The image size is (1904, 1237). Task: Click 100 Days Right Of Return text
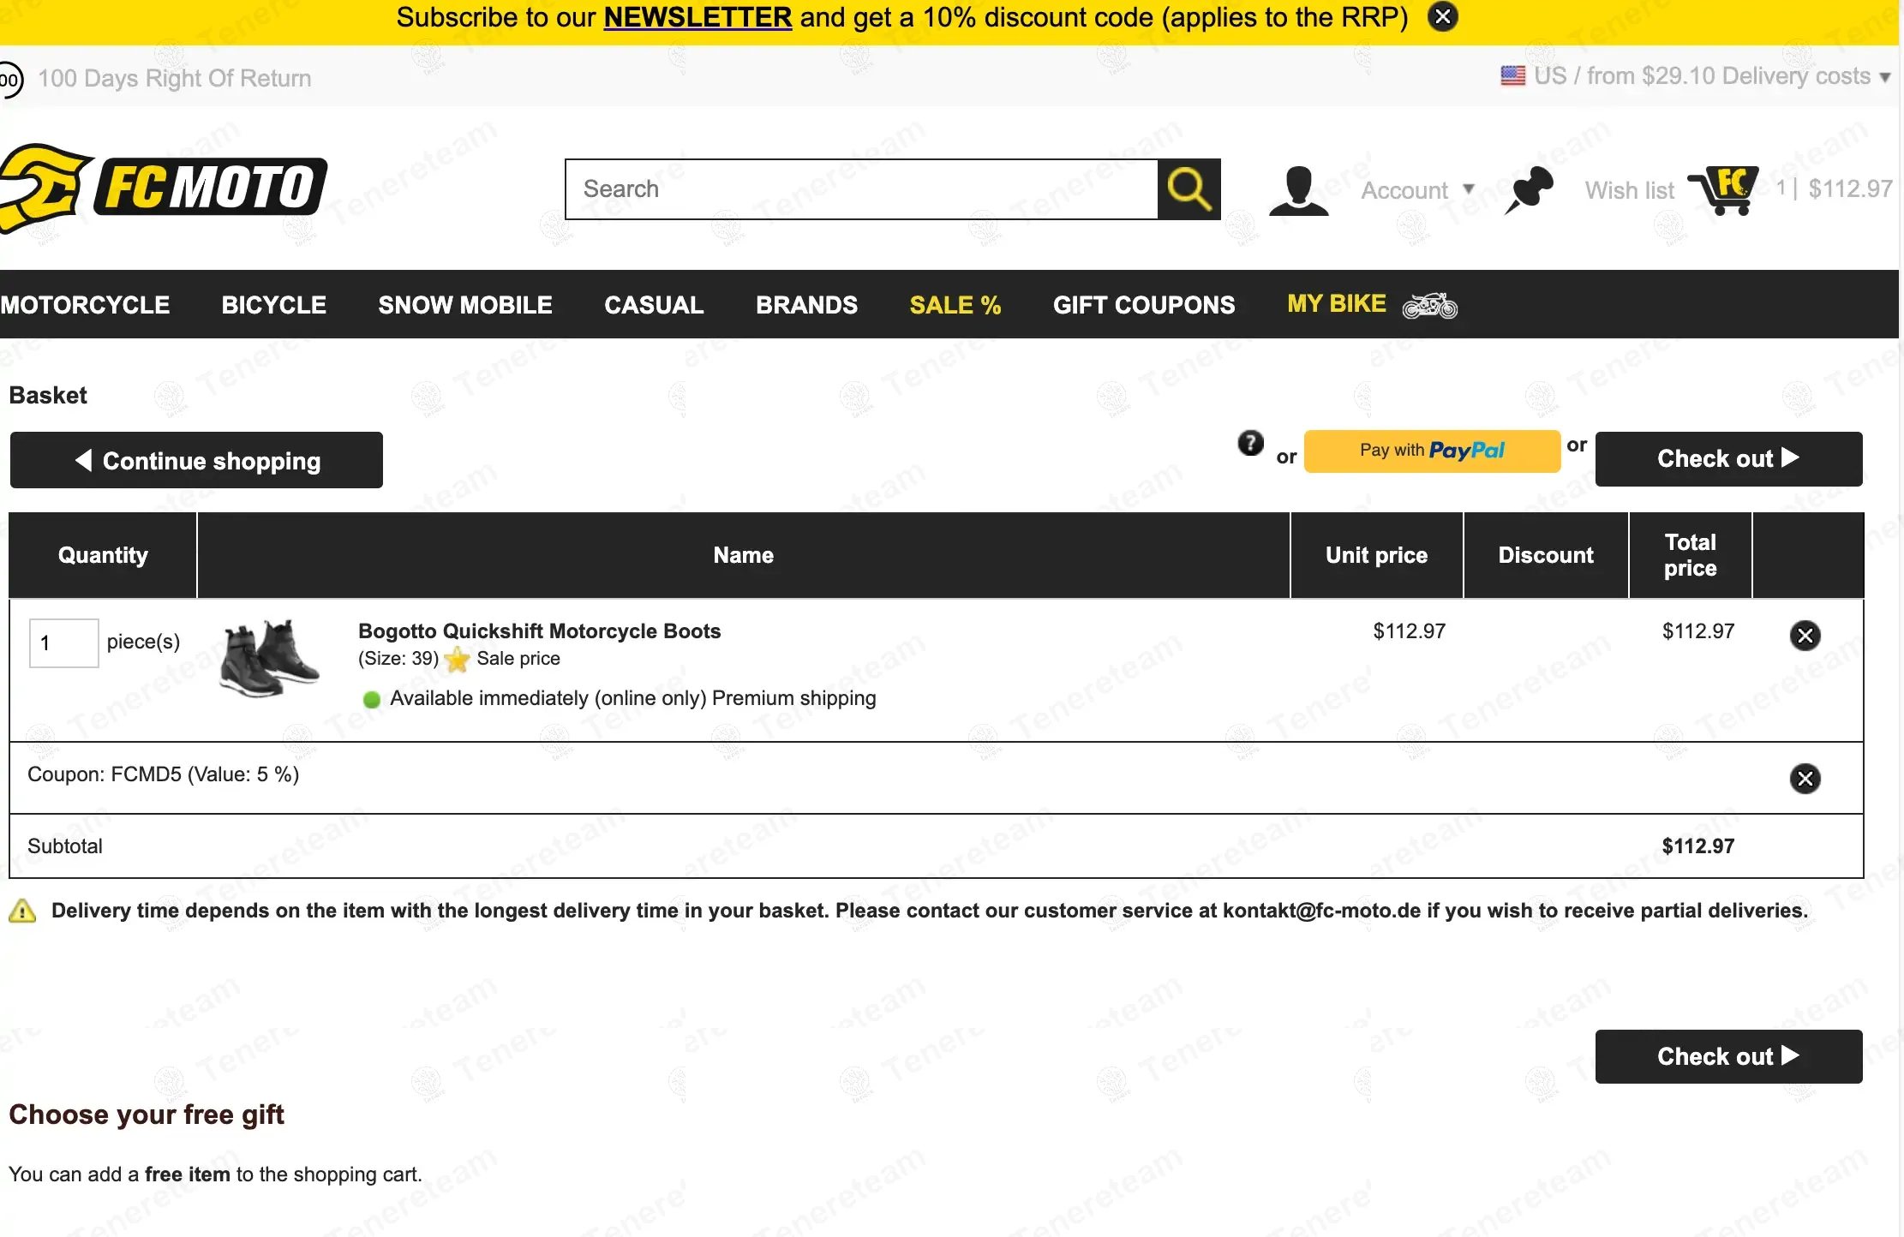coord(175,78)
